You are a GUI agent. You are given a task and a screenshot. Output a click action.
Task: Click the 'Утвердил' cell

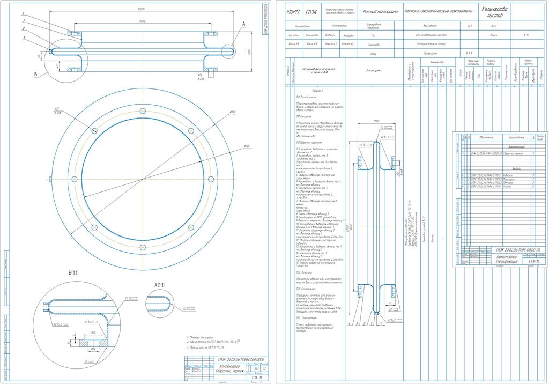tap(348, 35)
